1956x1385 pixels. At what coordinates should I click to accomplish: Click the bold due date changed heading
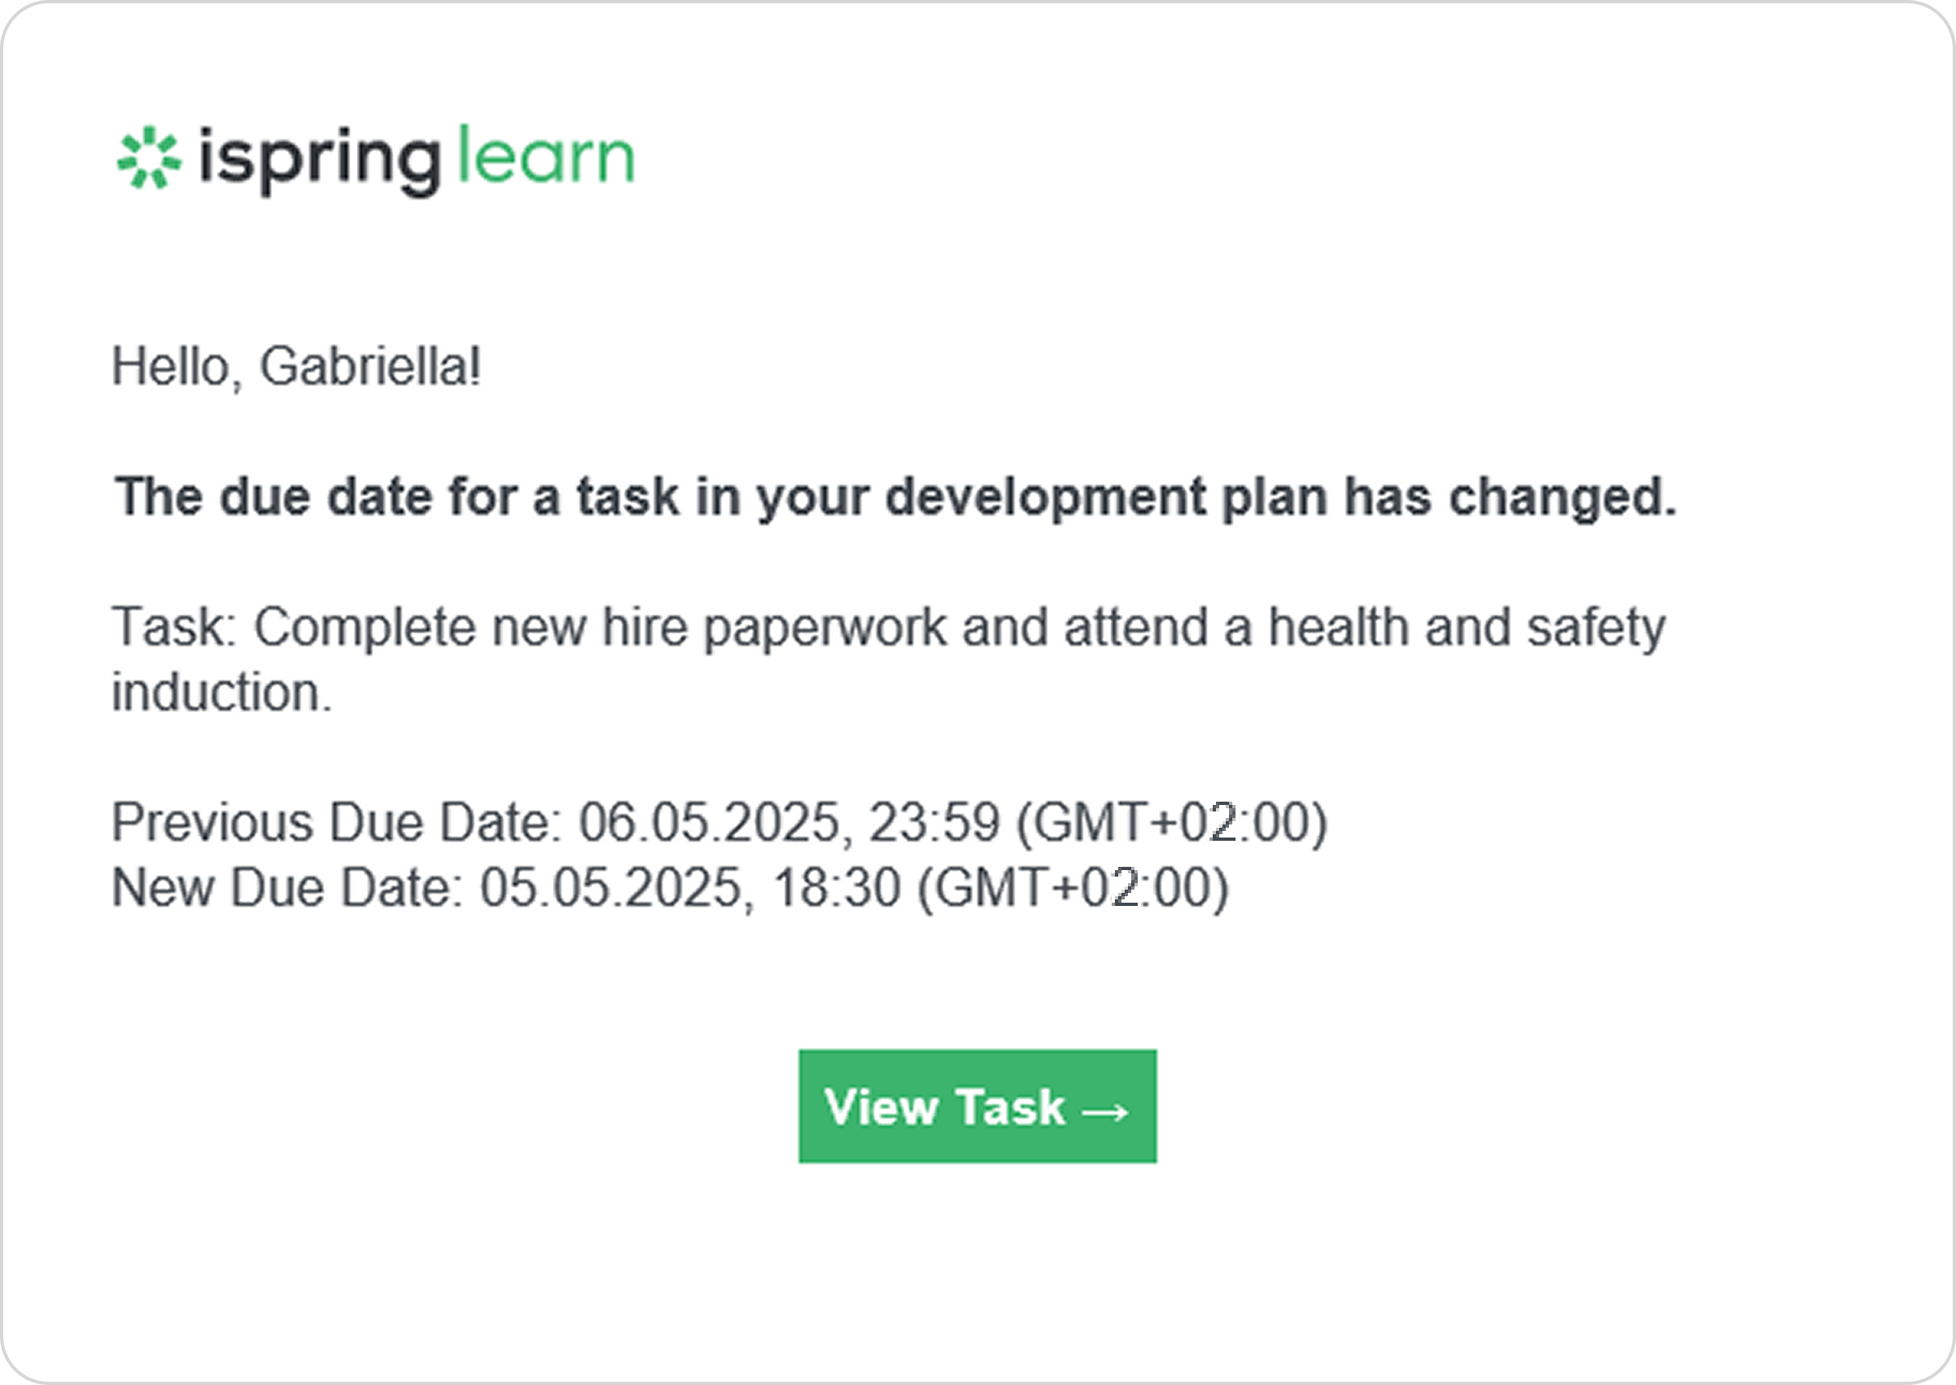click(896, 496)
